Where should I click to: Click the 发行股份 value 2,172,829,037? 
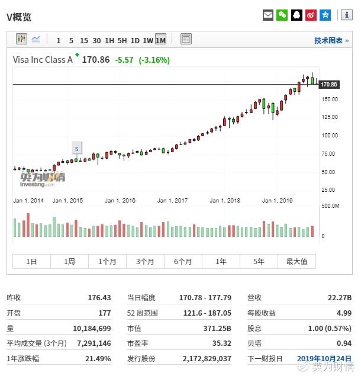tap(207, 358)
